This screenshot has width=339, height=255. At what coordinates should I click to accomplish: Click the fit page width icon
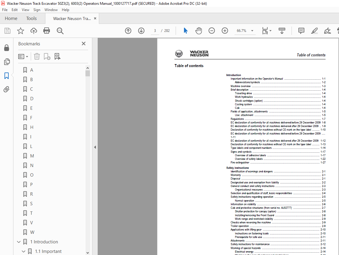[x=265, y=31]
